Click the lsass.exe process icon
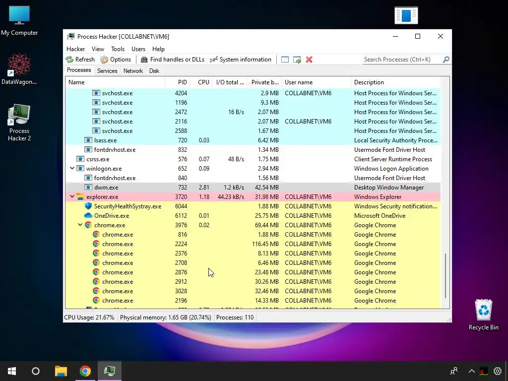Screen dimensions: 508x381 [88, 140]
